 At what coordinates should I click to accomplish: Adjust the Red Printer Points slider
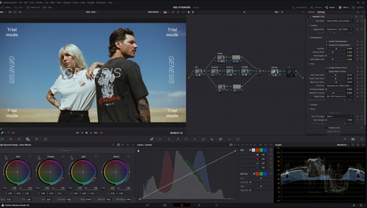click(335, 75)
